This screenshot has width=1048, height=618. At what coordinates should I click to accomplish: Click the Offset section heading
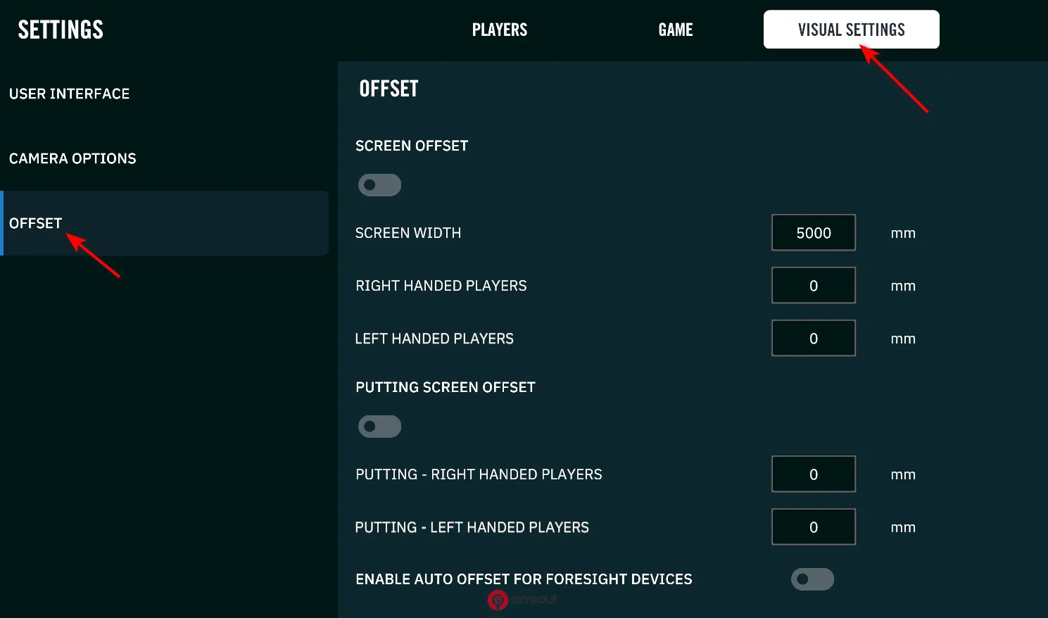389,89
